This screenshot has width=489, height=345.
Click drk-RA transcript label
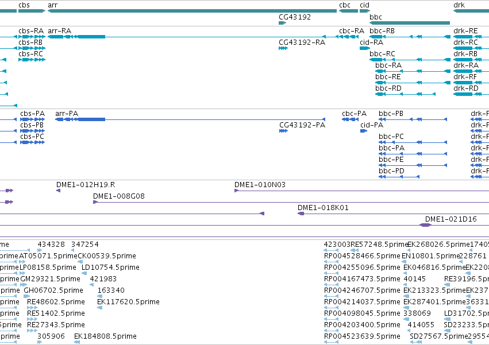pos(466,65)
